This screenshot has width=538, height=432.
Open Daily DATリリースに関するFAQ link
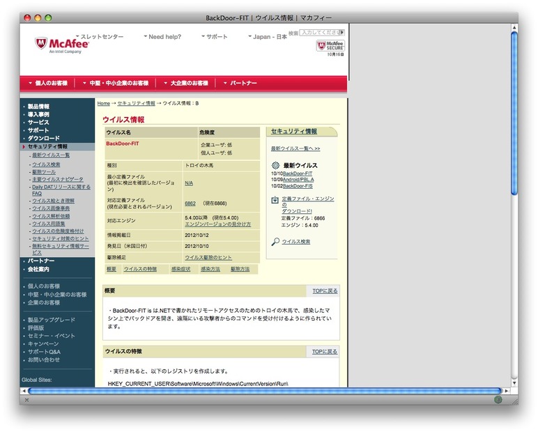[x=61, y=190]
